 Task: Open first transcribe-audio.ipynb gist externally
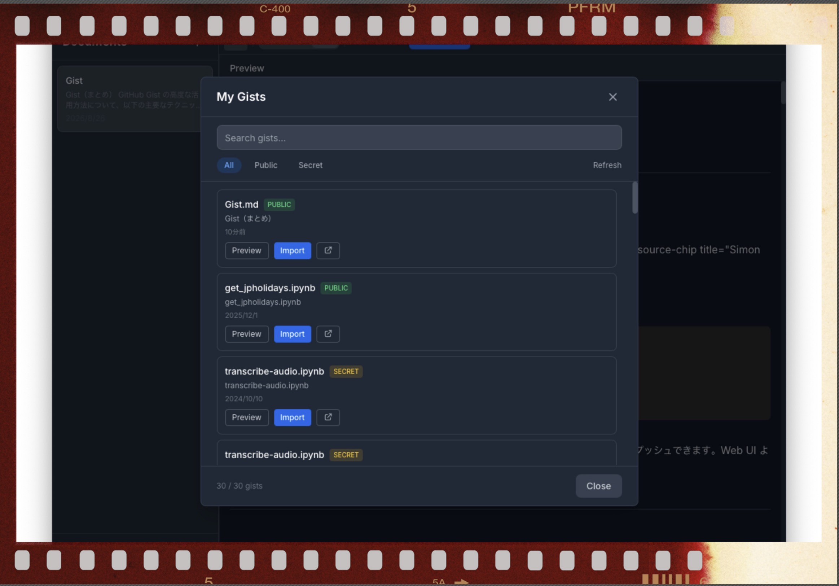[328, 417]
